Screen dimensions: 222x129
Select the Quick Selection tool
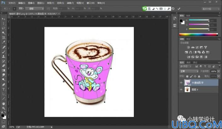tap(3, 33)
